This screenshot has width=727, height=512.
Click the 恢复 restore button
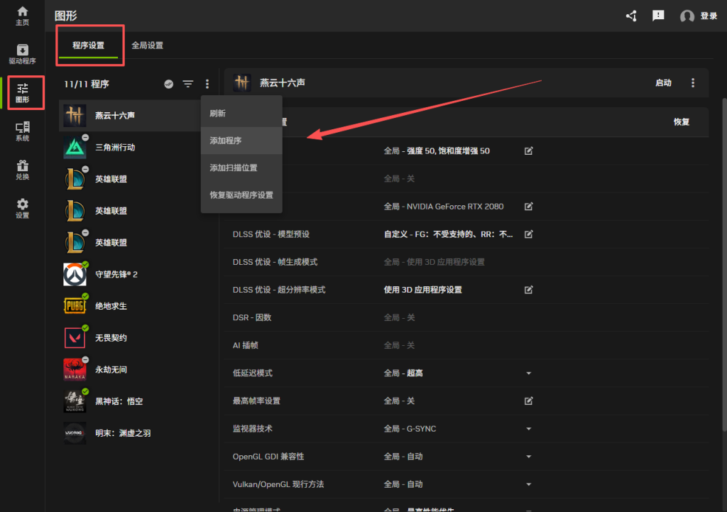pos(681,122)
